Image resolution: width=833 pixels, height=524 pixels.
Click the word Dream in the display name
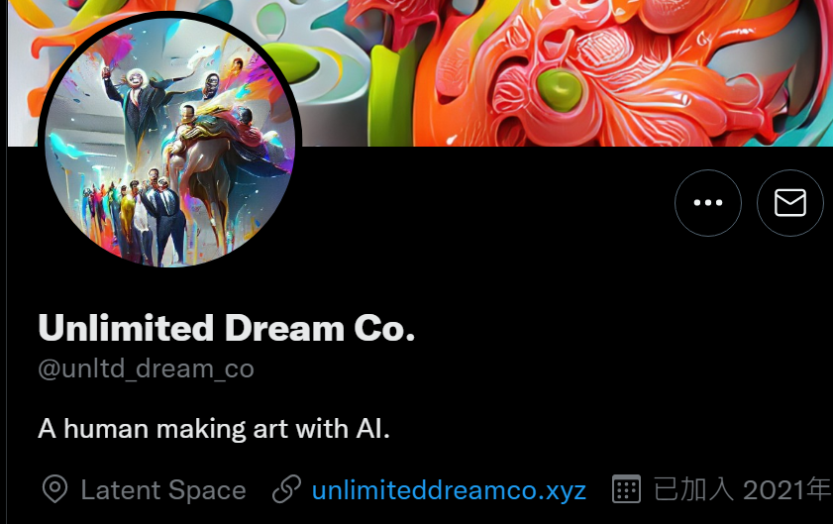[x=284, y=328]
